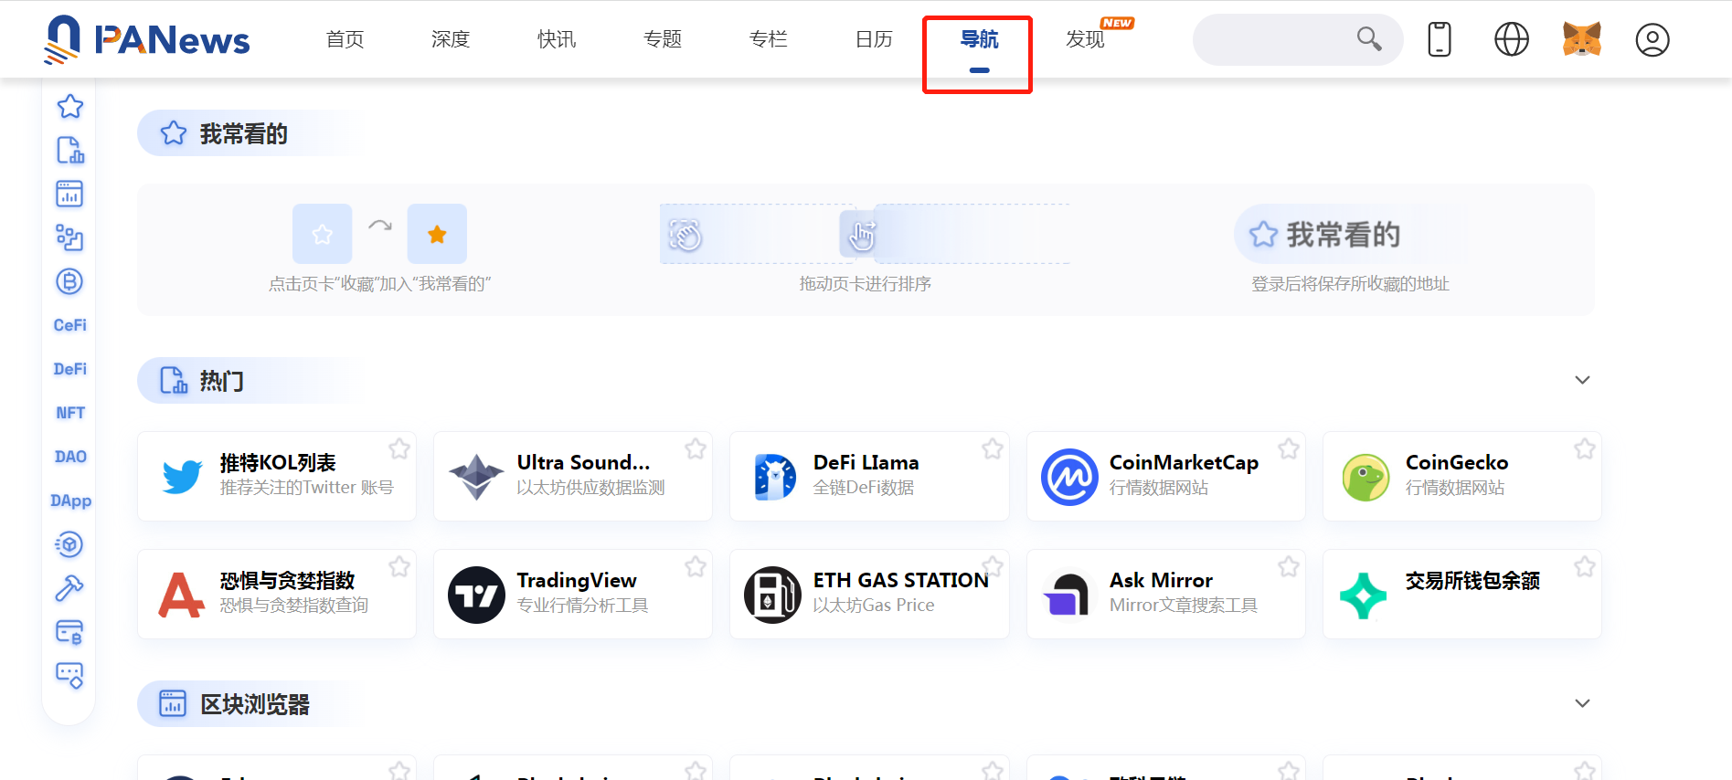Click the hammer tool sidebar icon
1732x780 pixels.
tap(69, 588)
